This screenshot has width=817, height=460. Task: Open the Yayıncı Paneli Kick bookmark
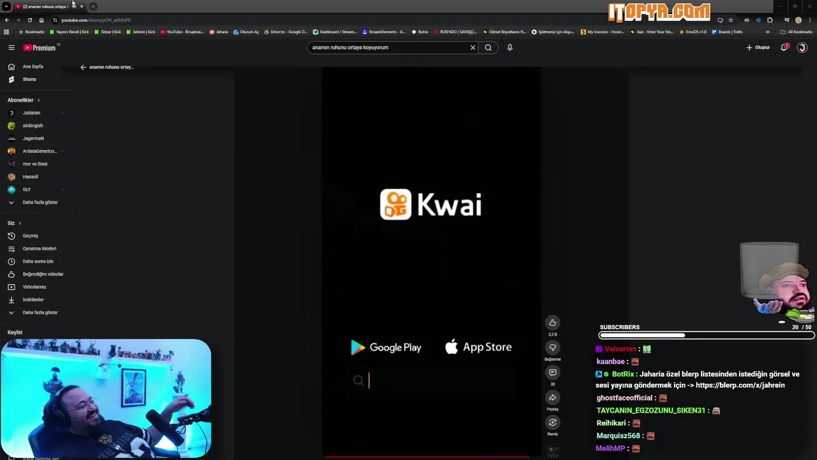pyautogui.click(x=70, y=32)
